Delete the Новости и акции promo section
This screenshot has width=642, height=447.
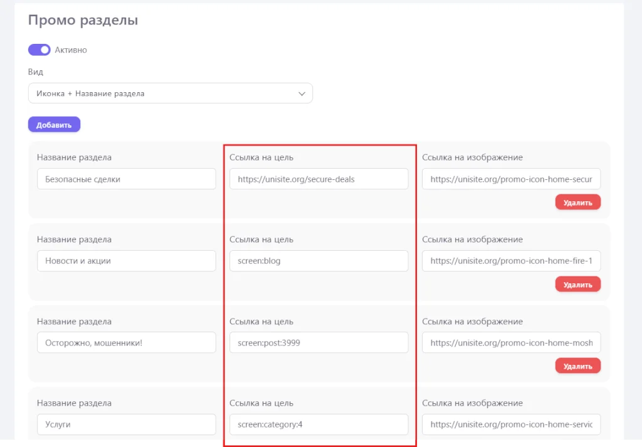(x=577, y=284)
